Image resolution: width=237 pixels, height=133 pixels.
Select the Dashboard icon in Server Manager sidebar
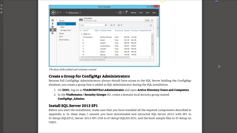coord(52,20)
